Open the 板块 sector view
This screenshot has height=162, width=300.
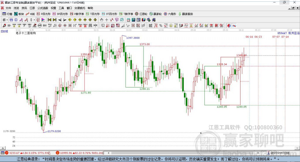click(x=19, y=14)
